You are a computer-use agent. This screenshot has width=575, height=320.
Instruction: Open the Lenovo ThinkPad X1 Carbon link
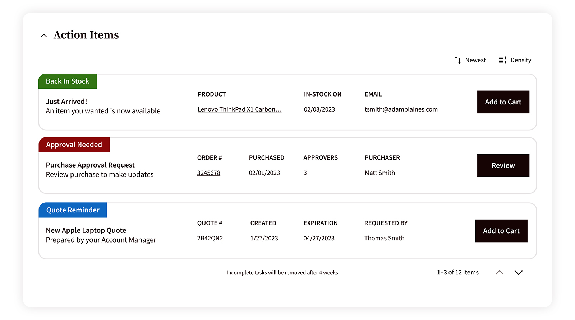click(x=239, y=109)
